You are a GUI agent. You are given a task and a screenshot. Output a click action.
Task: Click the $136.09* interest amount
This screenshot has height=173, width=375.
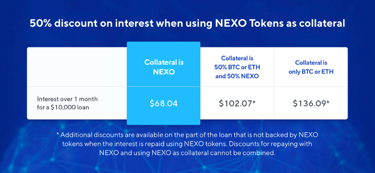click(x=311, y=103)
